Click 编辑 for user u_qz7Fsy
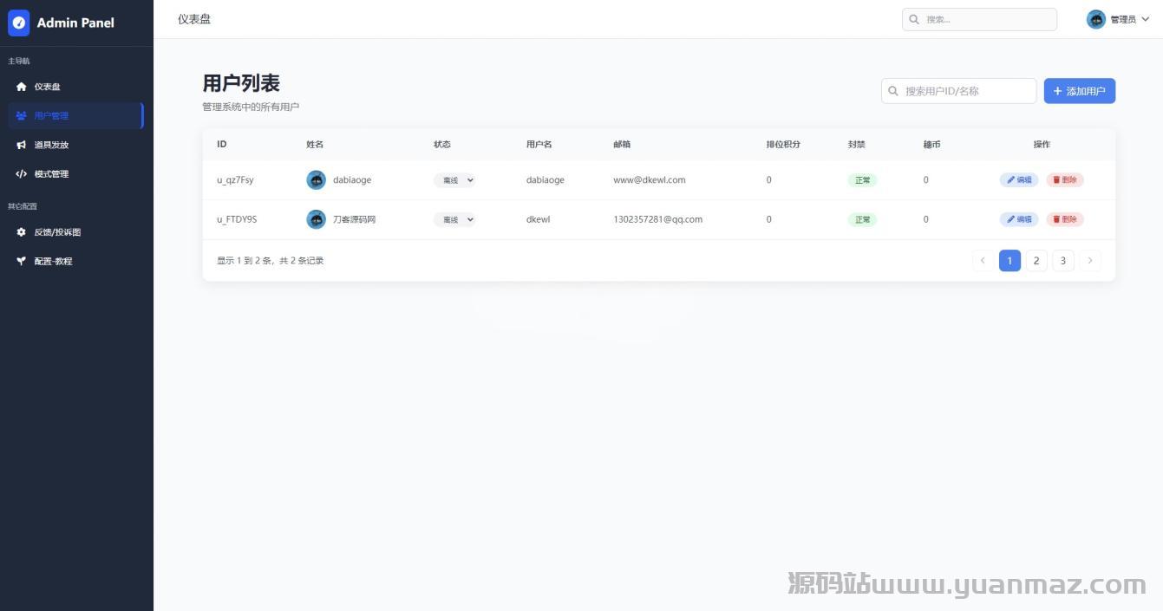This screenshot has height=611, width=1163. tap(1019, 180)
